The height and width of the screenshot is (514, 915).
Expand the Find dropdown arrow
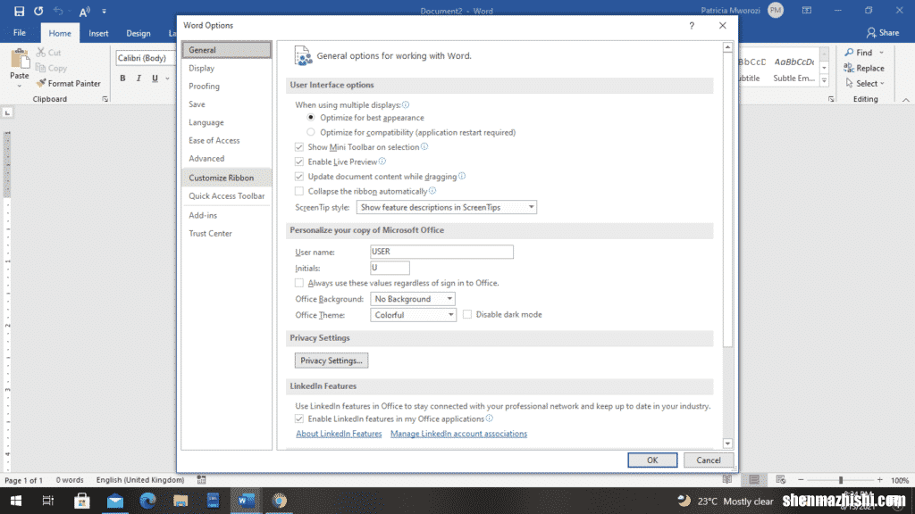pyautogui.click(x=881, y=53)
